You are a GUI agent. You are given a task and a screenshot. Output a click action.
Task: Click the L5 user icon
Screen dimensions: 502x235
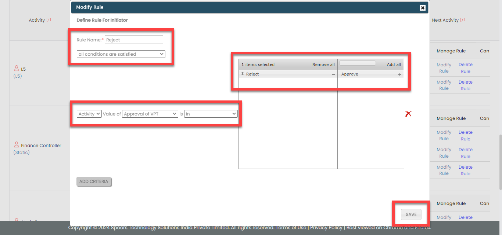(16, 69)
